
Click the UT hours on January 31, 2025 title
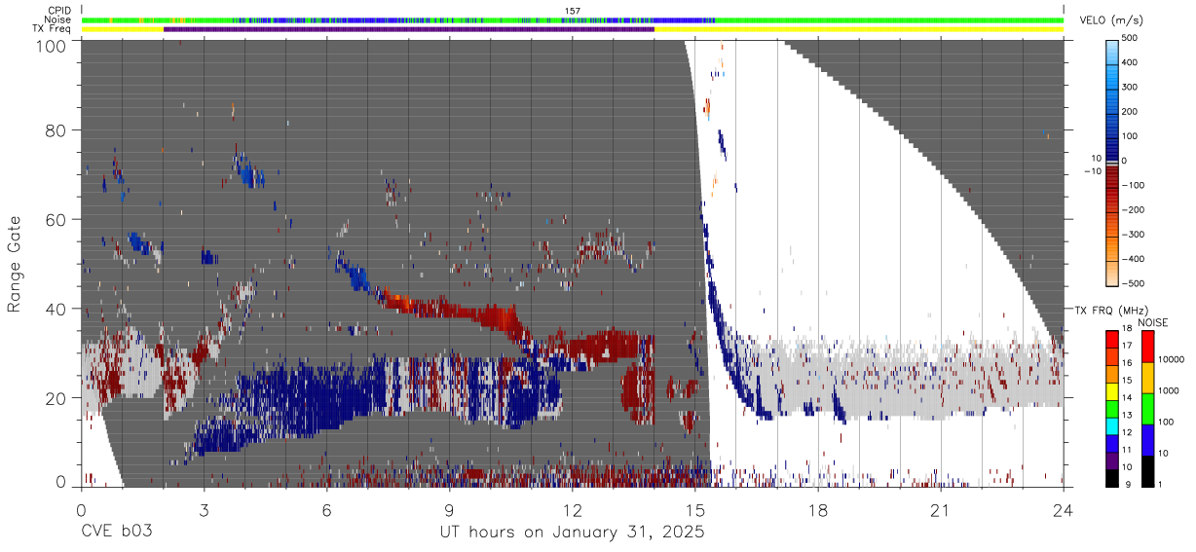tap(572, 533)
